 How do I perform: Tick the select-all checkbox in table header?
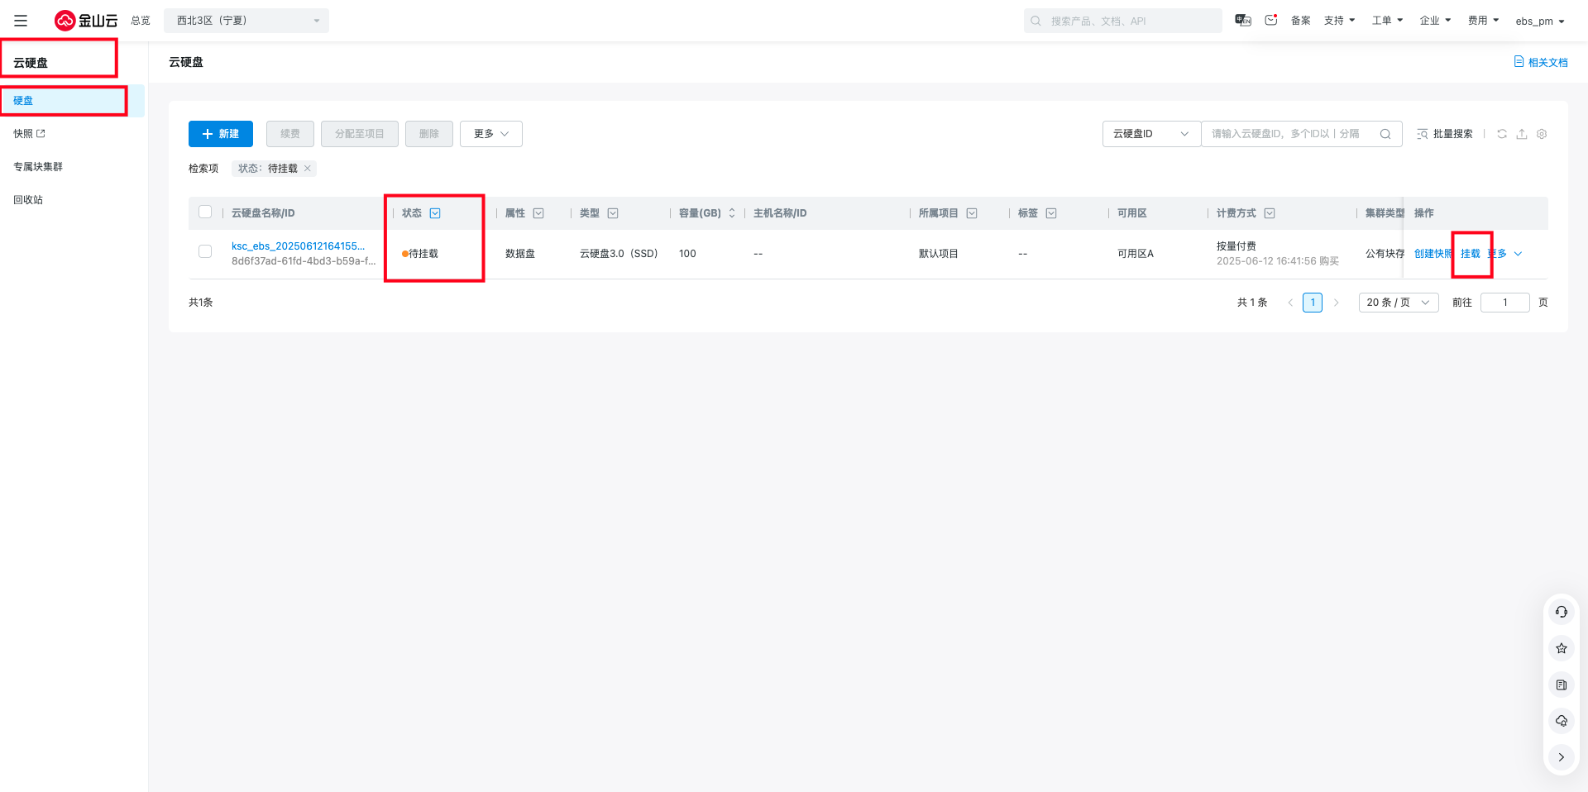[205, 212]
